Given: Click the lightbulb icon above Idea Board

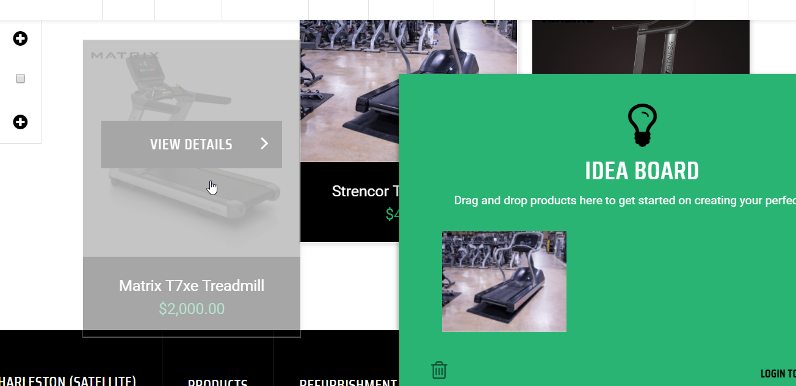Looking at the screenshot, I should 642,125.
